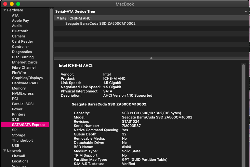Select Seagate BarraCuda SSD row in device tree
This screenshot has height=167, width=250.
point(151,23)
